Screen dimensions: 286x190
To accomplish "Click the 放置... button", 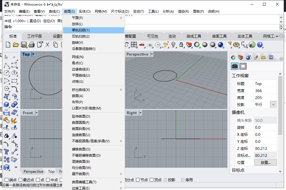I will [265, 162].
